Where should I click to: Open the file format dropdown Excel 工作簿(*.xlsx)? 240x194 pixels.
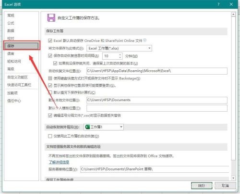[119, 48]
